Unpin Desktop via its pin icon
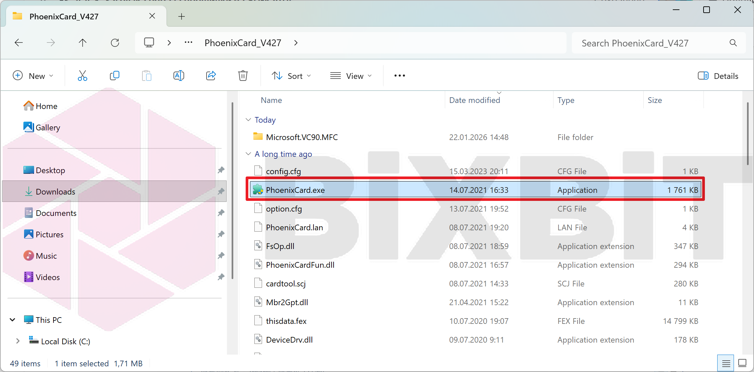Image resolution: width=754 pixels, height=372 pixels. click(221, 170)
